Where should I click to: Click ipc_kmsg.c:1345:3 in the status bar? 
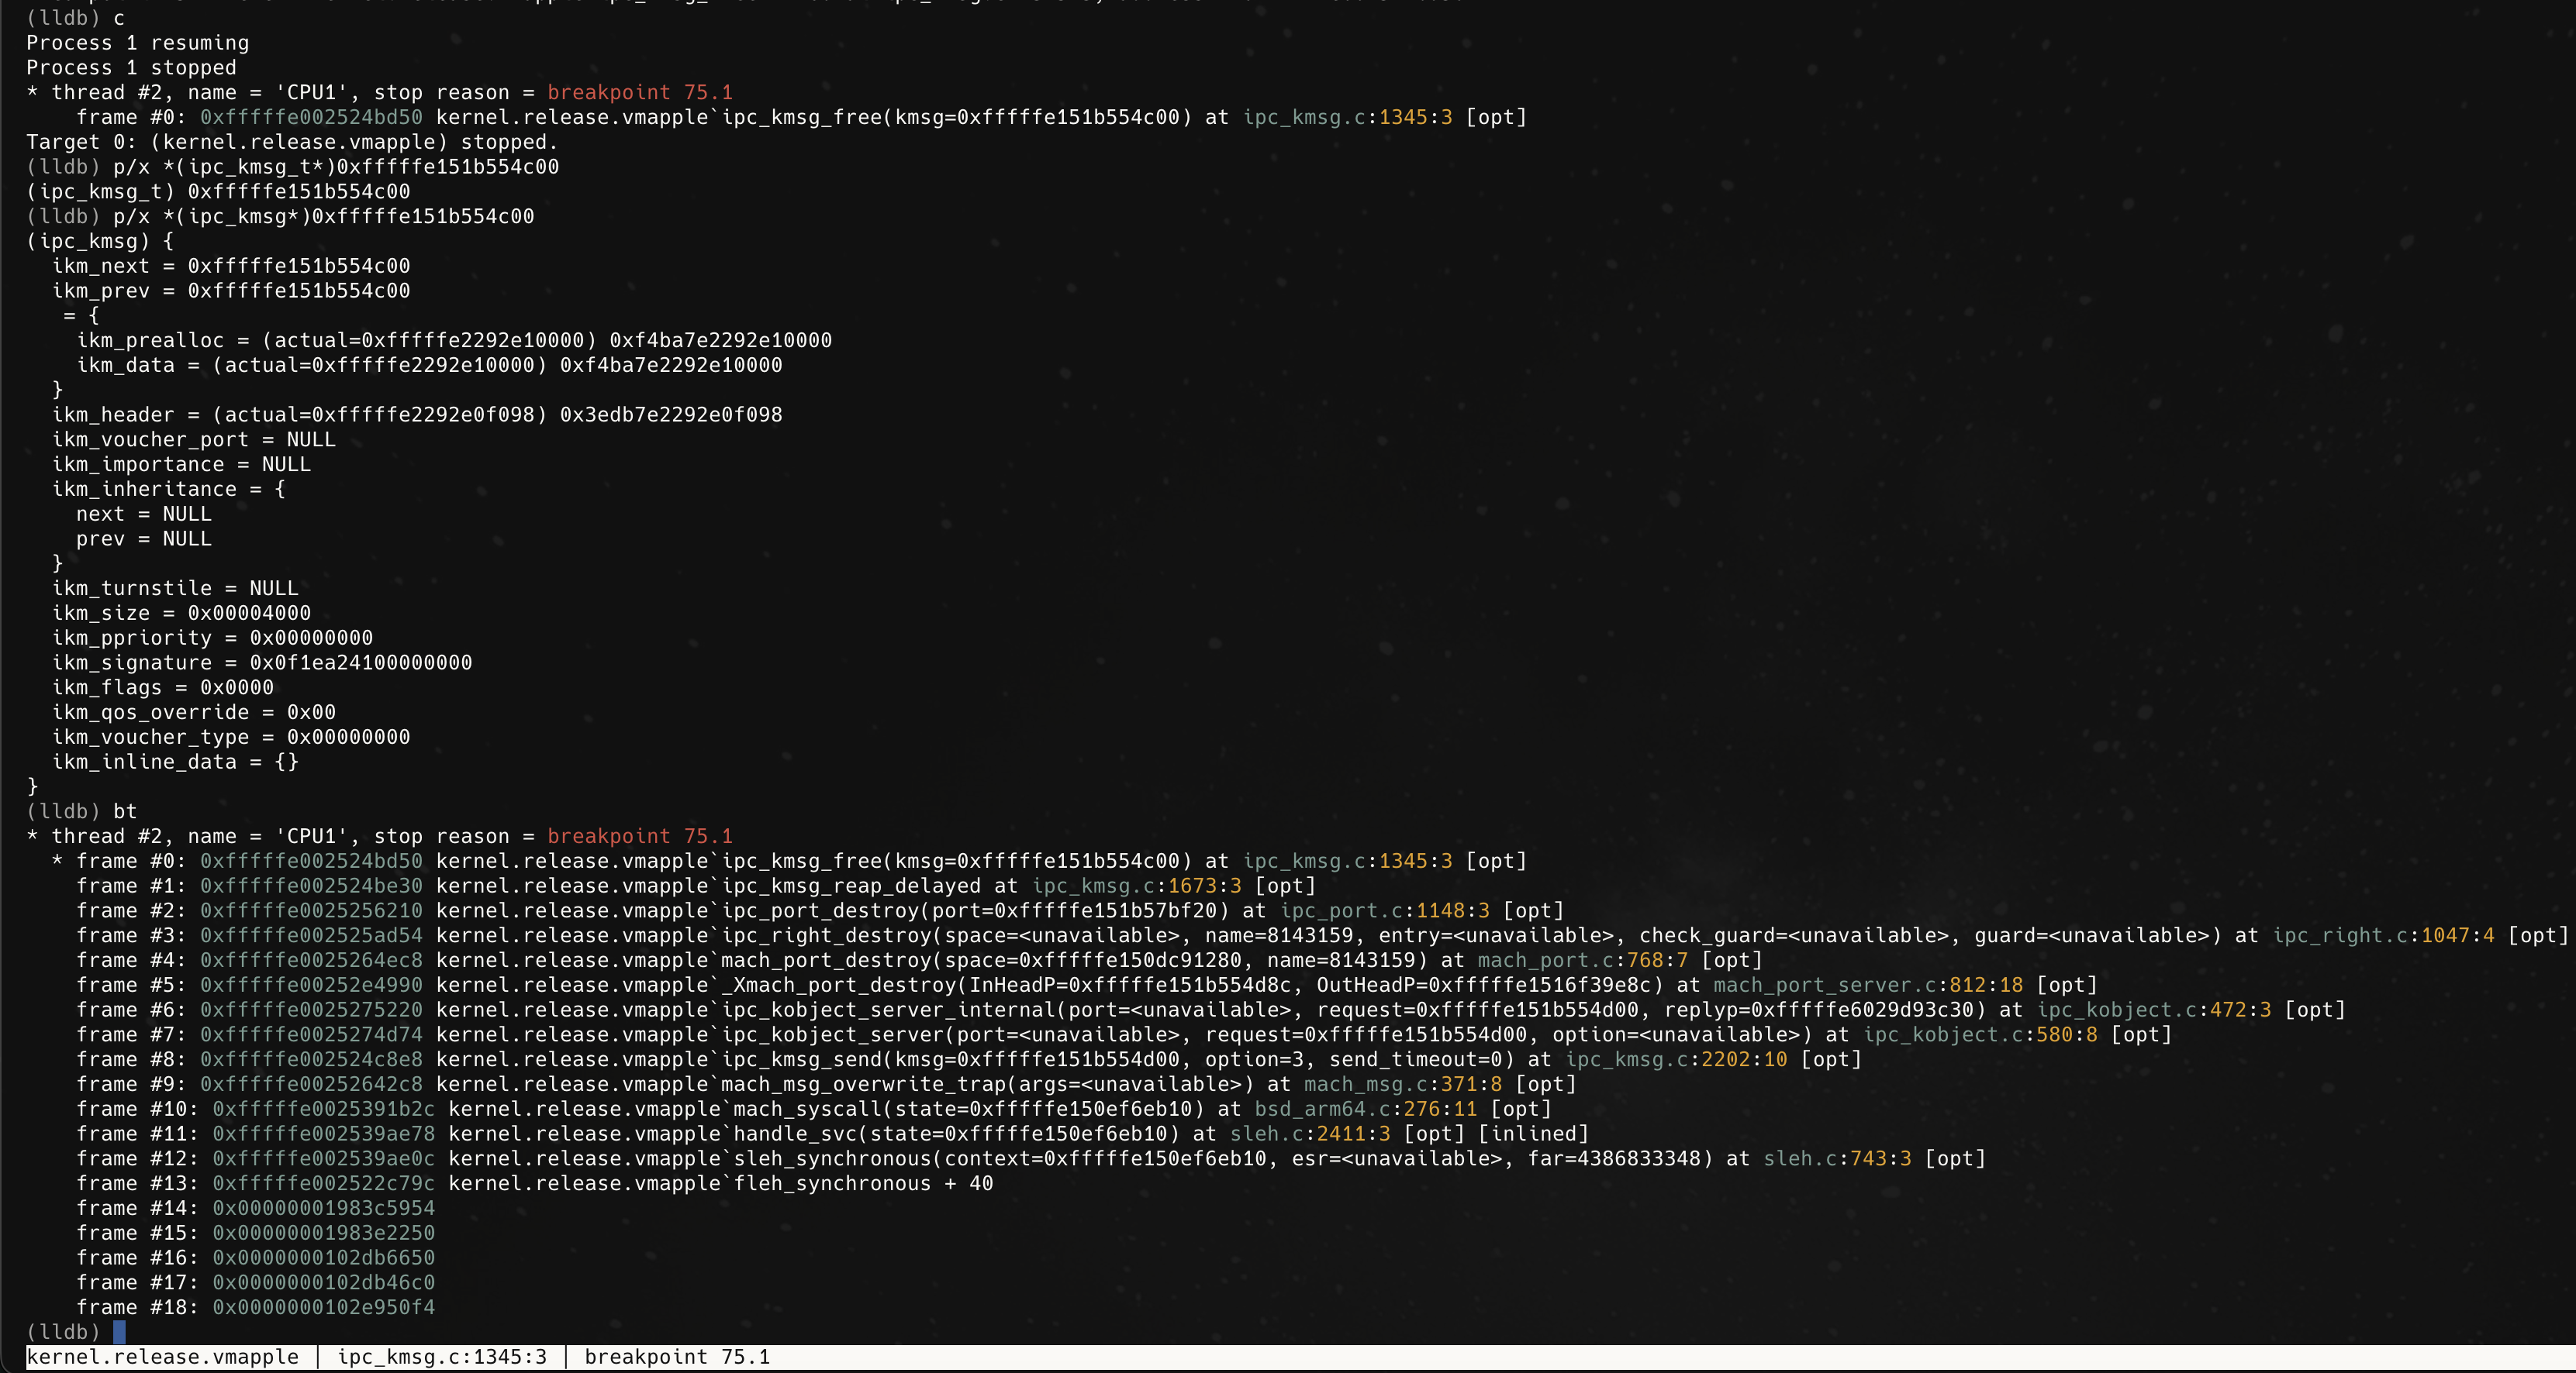click(x=442, y=1357)
